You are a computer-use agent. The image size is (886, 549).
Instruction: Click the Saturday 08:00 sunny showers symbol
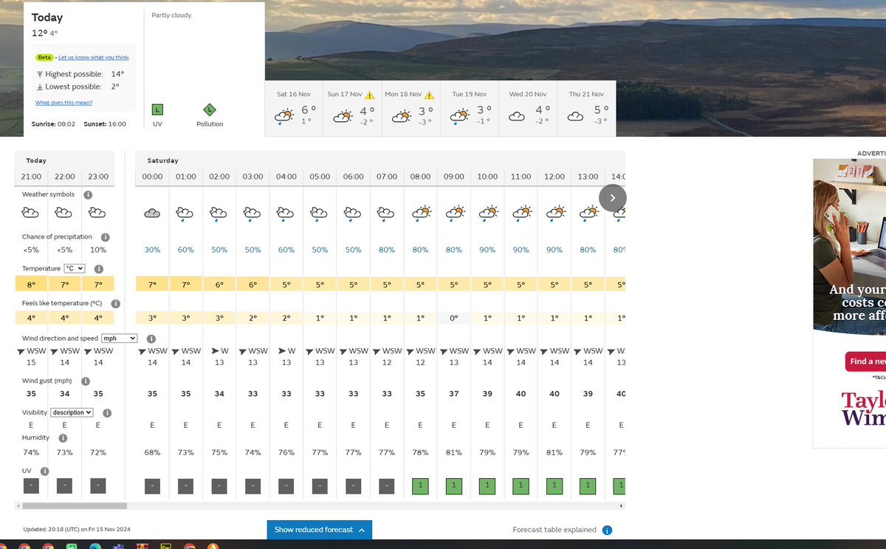421,214
